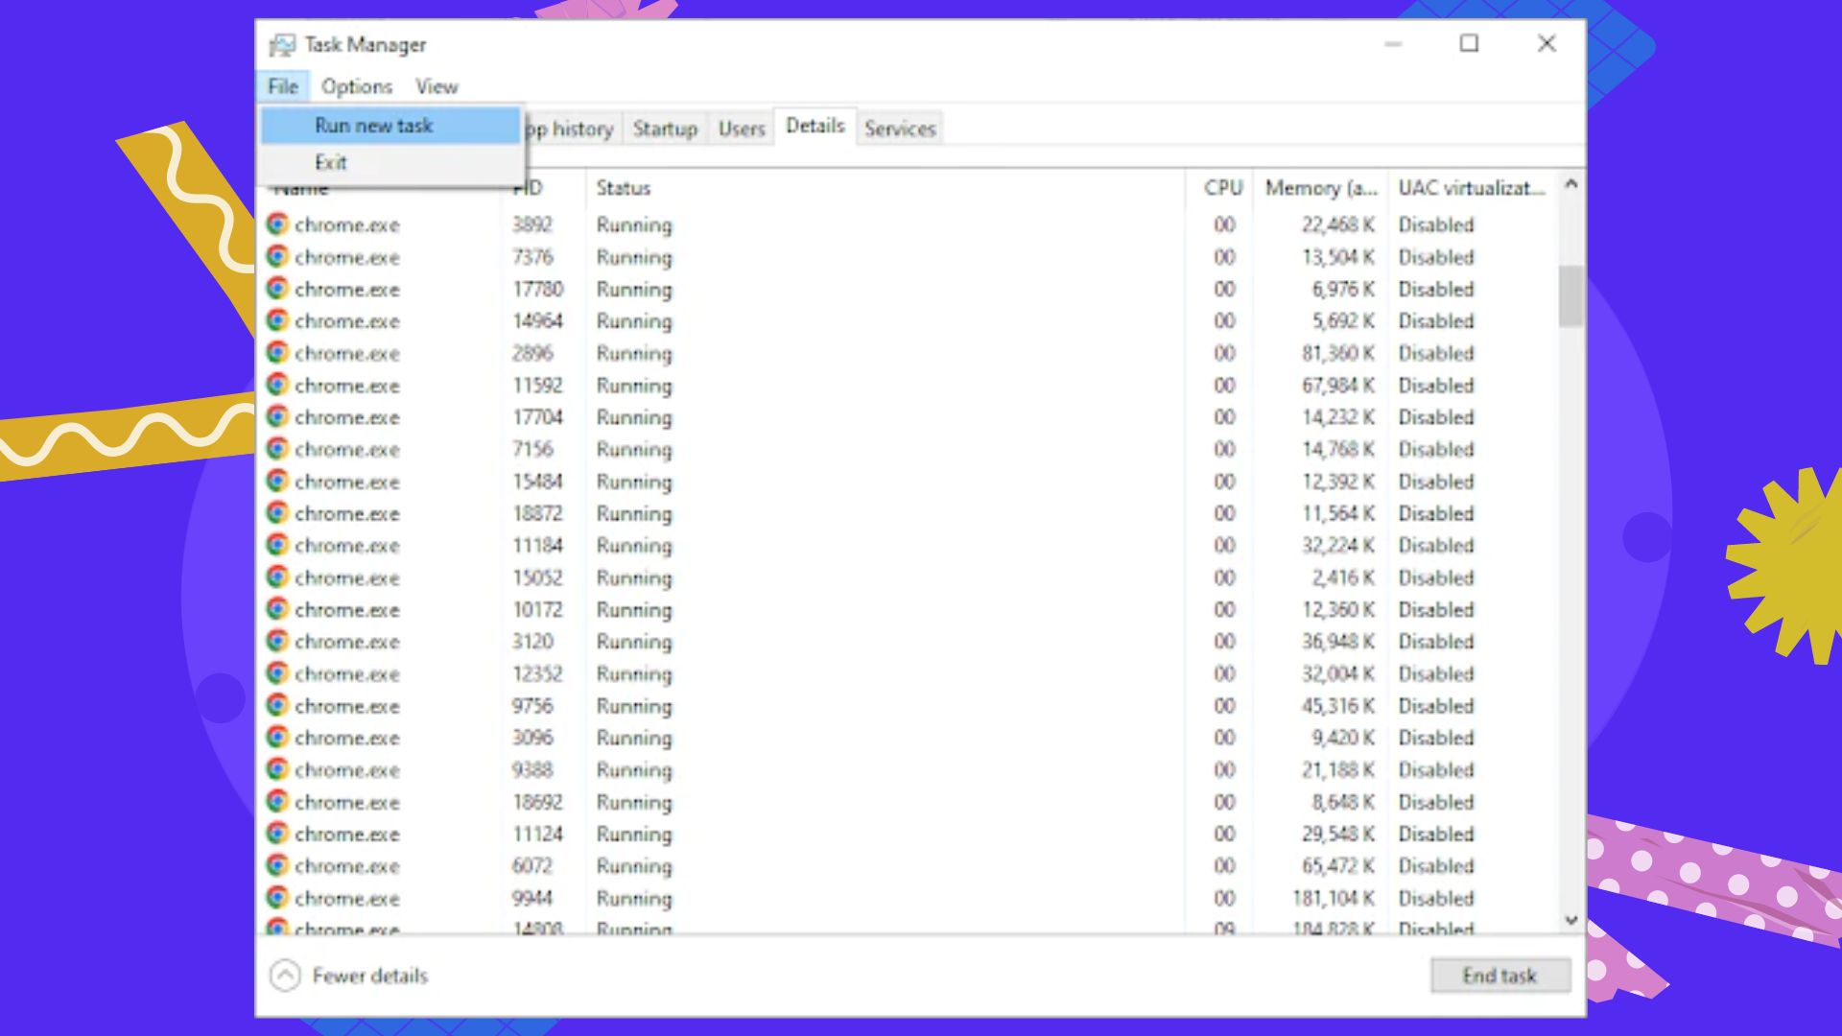Click Chrome icon for PID 9388
Image resolution: width=1842 pixels, height=1036 pixels.
click(277, 769)
